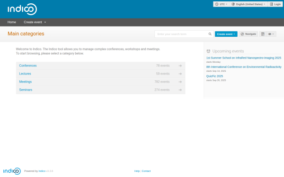This screenshot has height=177, width=284.
Task: Open Create event in the dark navigation bar
Action: (x=35, y=22)
